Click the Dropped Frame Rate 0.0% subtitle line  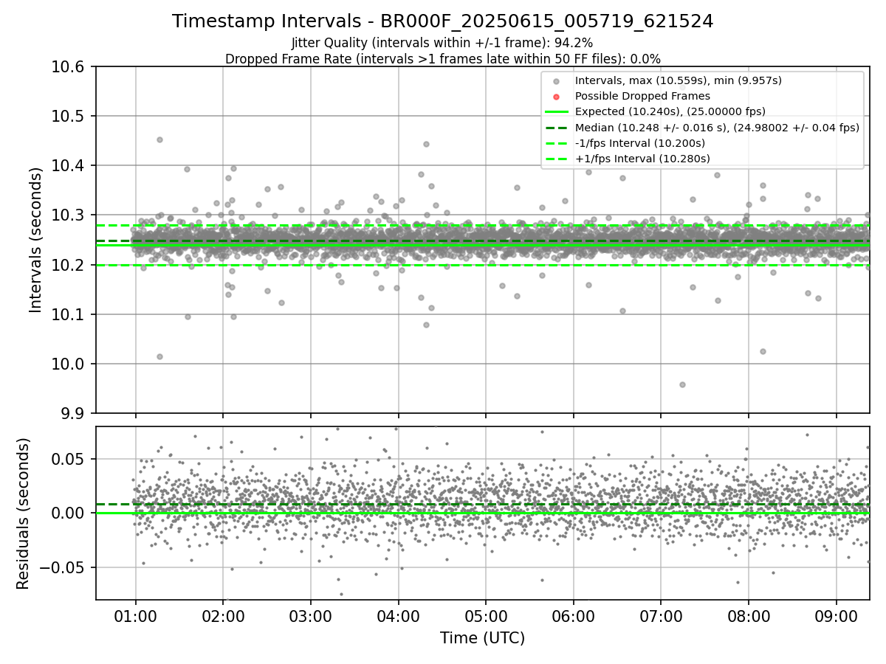click(x=442, y=59)
